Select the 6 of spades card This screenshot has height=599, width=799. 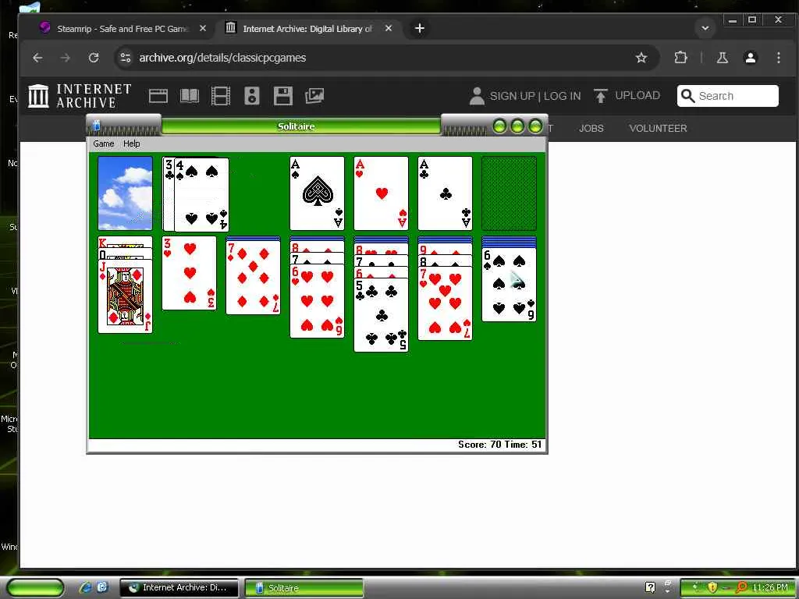(x=509, y=285)
